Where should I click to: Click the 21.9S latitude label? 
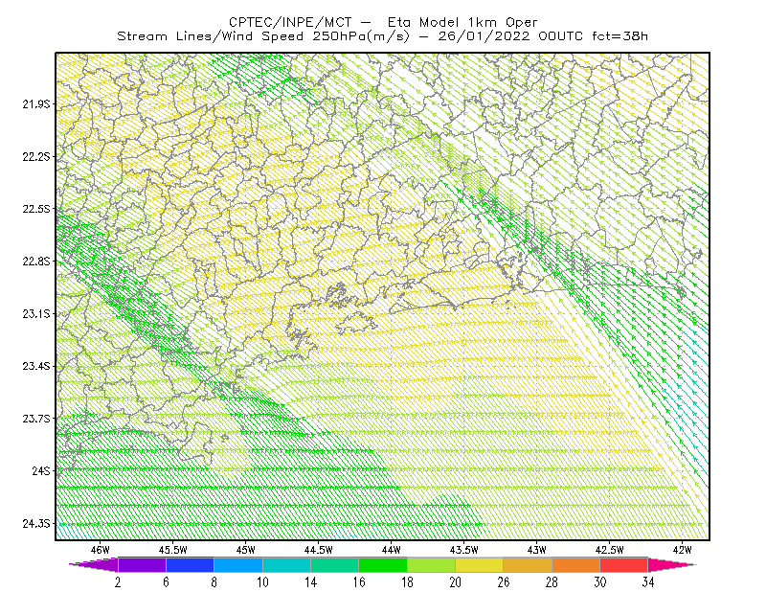pos(36,104)
